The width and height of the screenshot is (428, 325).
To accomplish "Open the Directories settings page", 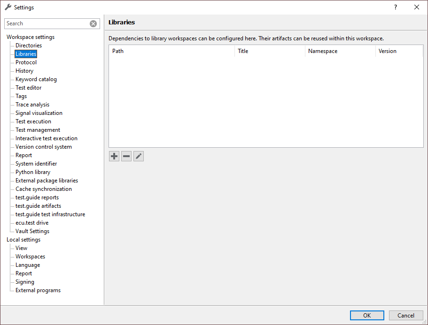I will (29, 45).
